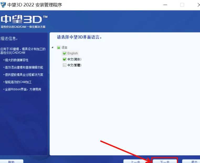Screen dimensions: 200x163
Task: Select the English tree item label
Action: coord(72,53)
